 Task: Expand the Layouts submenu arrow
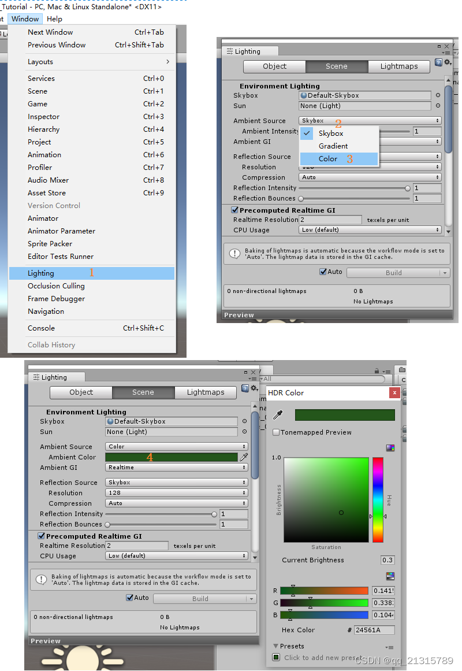pos(167,62)
